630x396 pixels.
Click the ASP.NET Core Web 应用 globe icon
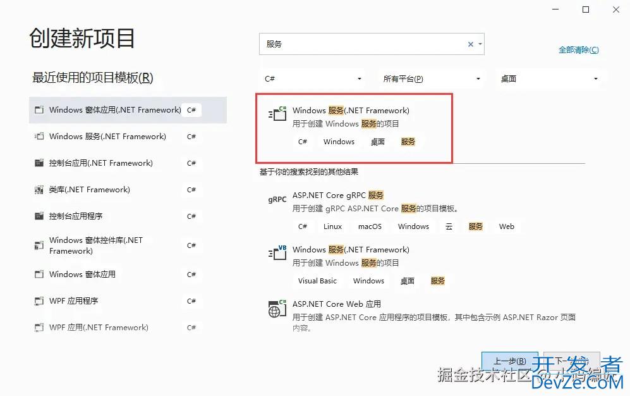click(x=277, y=308)
